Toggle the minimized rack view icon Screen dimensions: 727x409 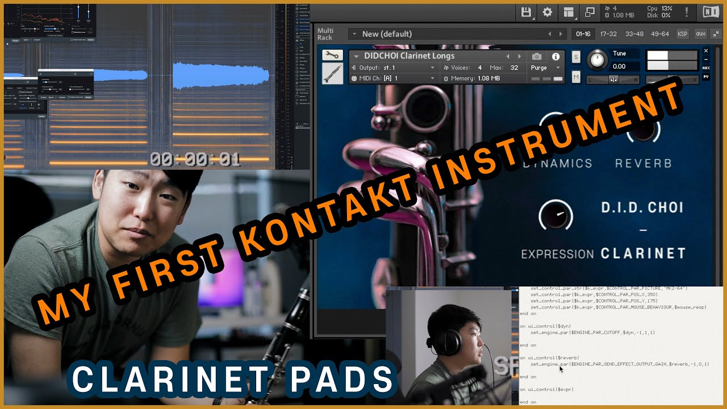(x=590, y=12)
